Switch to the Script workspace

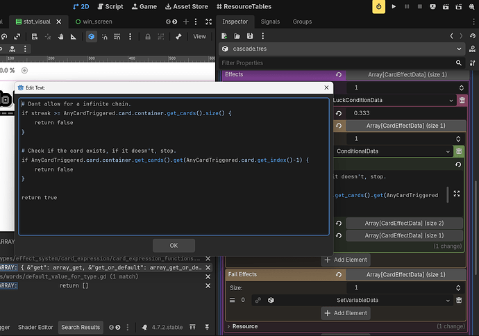[110, 6]
